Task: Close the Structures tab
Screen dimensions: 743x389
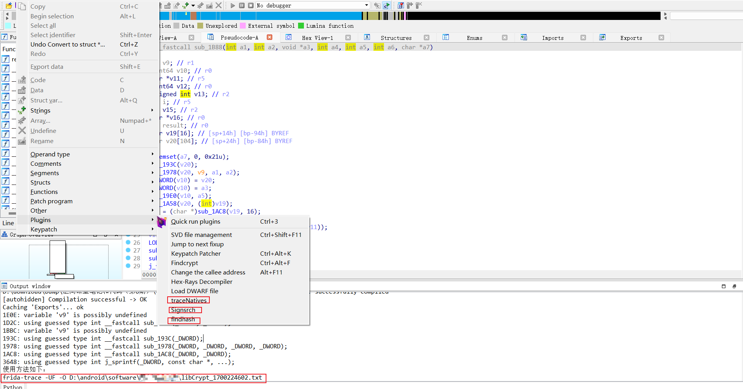Action: pyautogui.click(x=427, y=38)
